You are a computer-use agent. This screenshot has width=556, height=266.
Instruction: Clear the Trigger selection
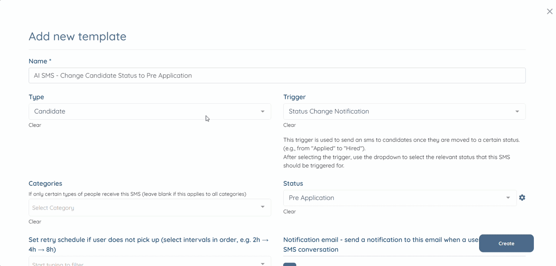point(289,125)
